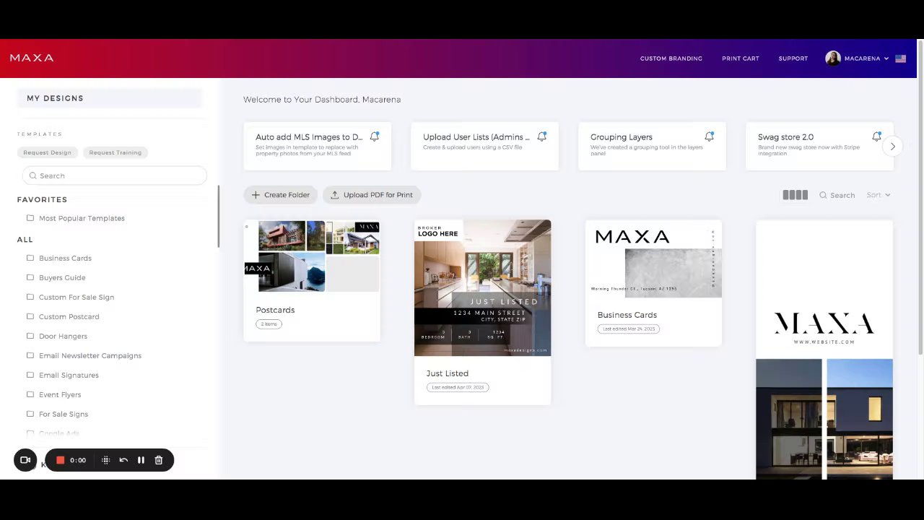
Task: Focus the designs Search field near Sort
Action: click(837, 195)
